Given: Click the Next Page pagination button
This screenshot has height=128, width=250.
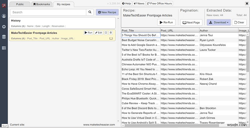Looking at the screenshot, I should click(191, 22).
